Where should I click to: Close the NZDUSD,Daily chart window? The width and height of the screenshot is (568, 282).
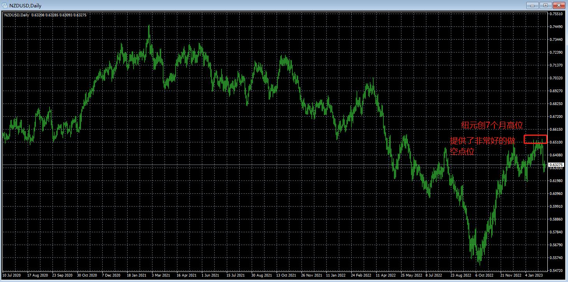[x=559, y=5]
